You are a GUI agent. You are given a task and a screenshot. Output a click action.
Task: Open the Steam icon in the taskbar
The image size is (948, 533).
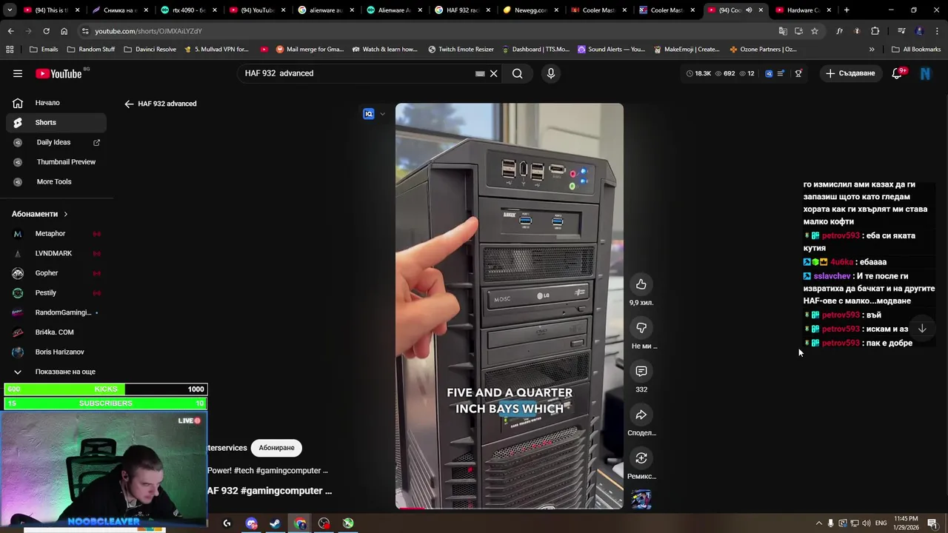[276, 523]
